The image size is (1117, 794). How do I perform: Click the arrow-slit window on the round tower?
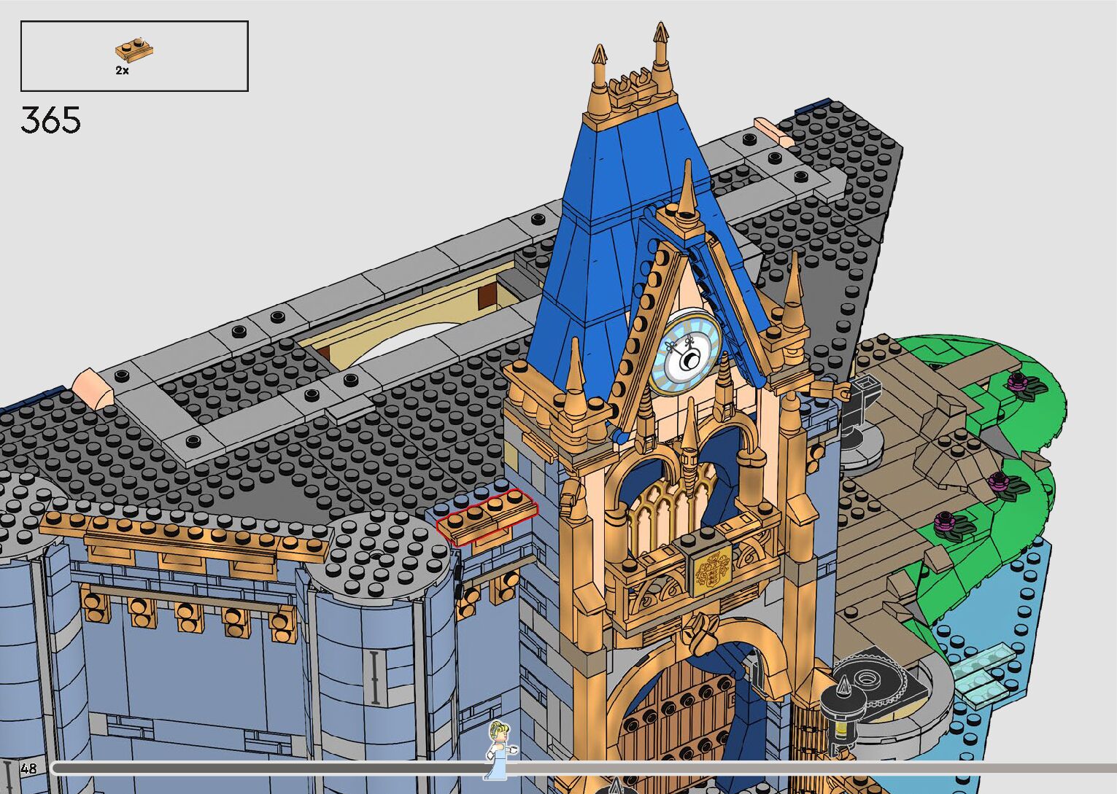[x=375, y=677]
